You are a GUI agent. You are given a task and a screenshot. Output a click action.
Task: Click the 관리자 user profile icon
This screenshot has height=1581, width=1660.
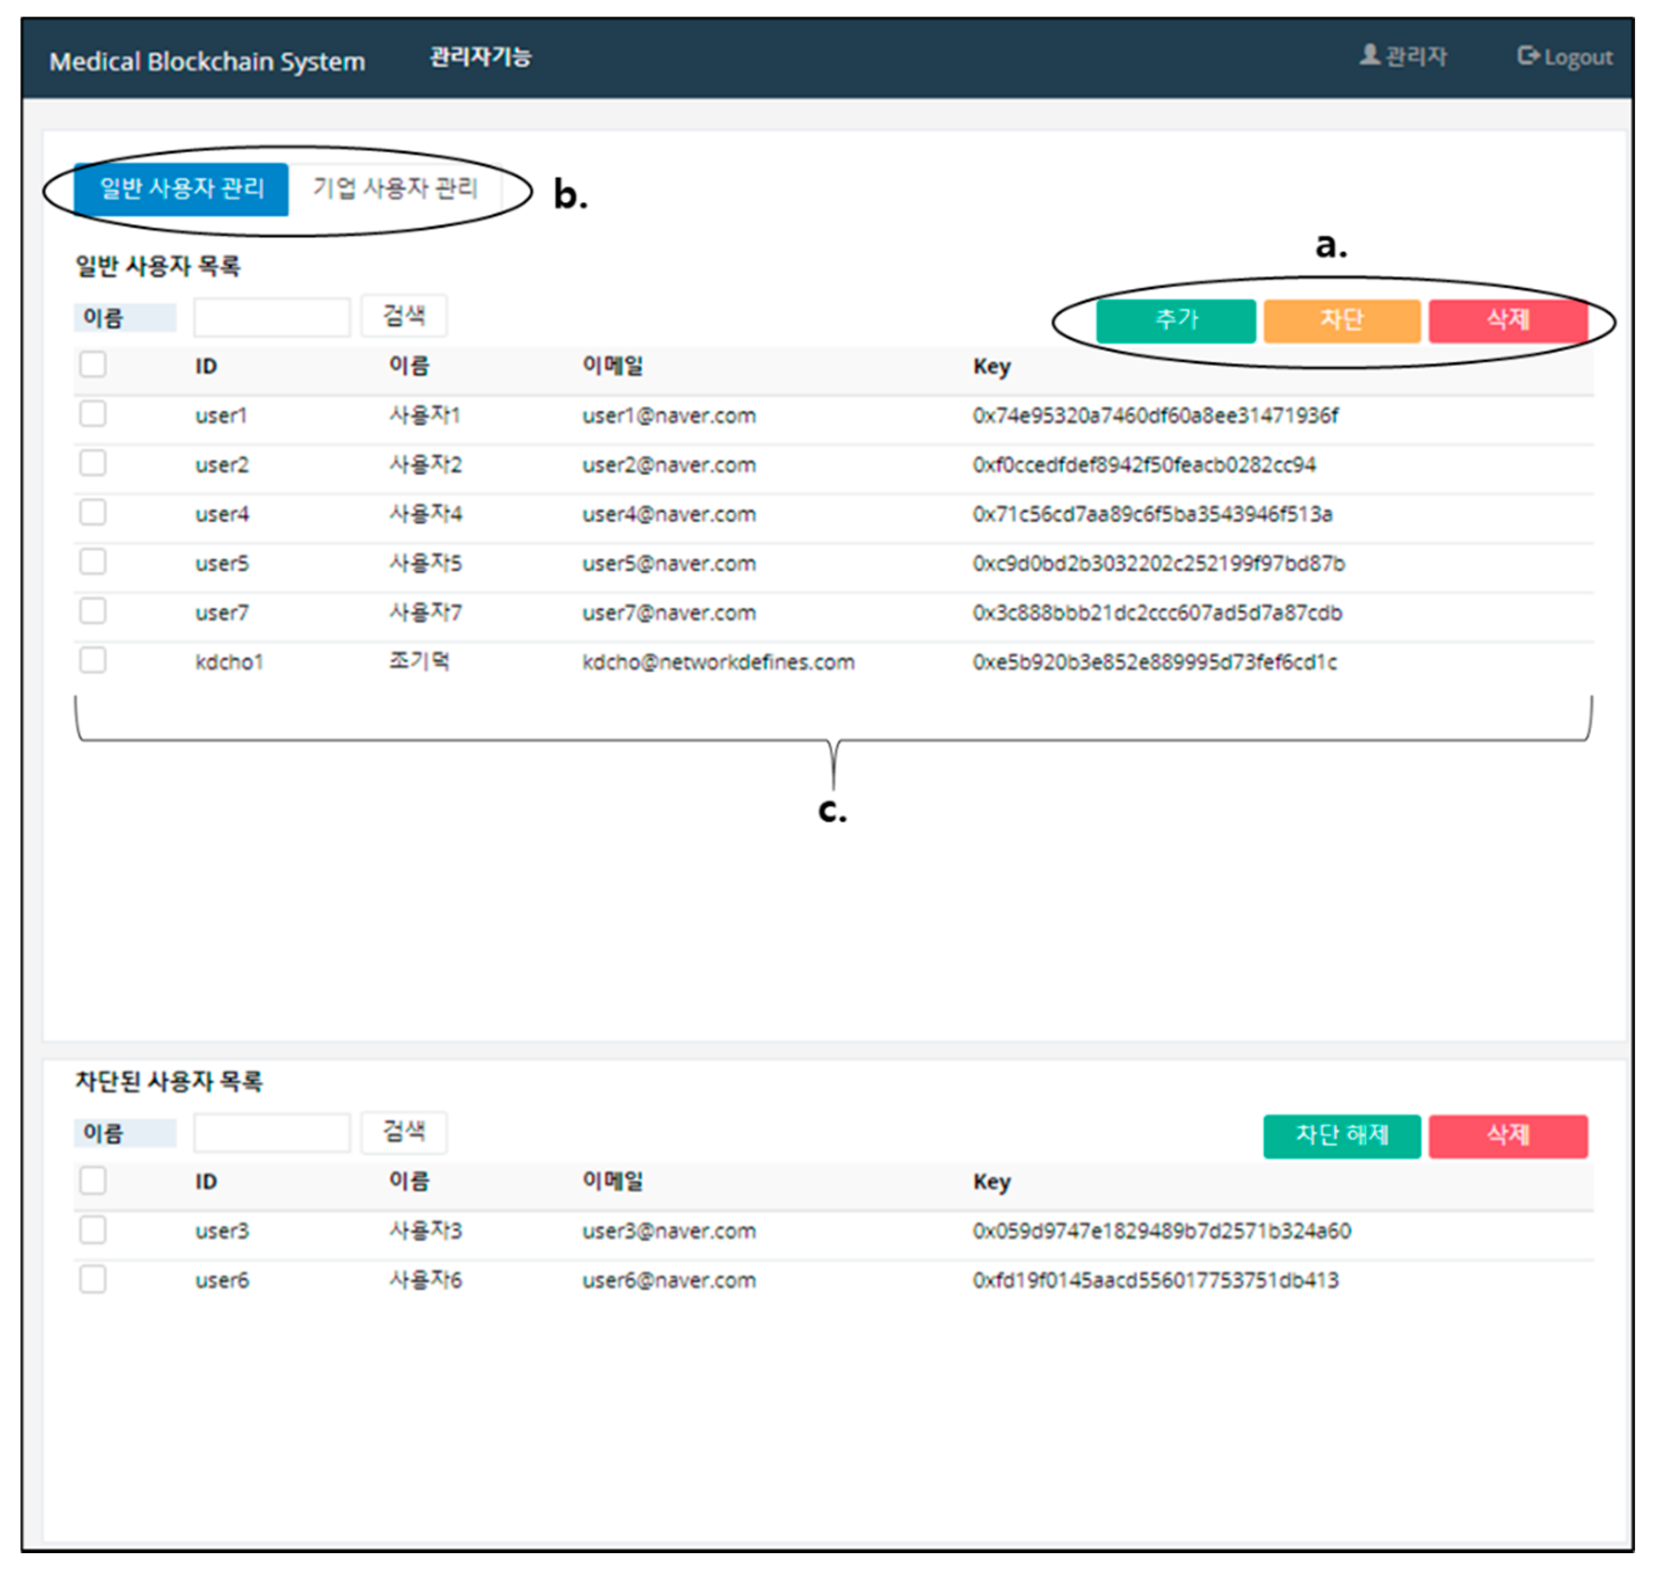coord(1370,56)
